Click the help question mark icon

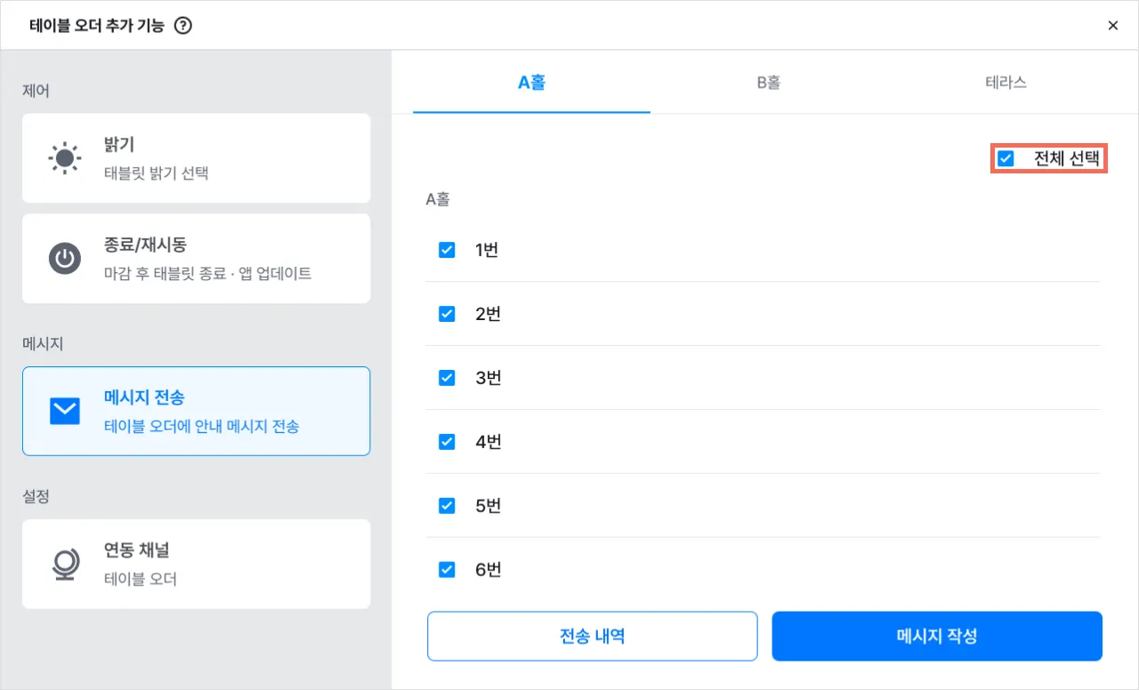pos(183,26)
